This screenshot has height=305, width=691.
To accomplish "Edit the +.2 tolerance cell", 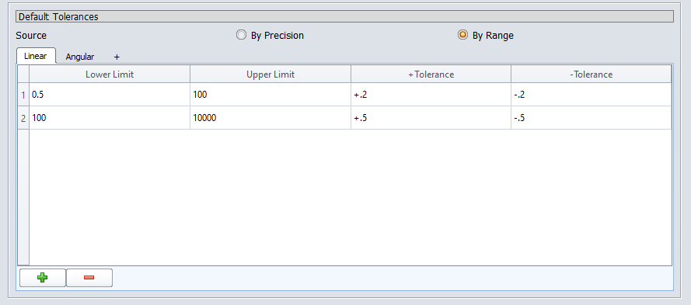I will [431, 95].
